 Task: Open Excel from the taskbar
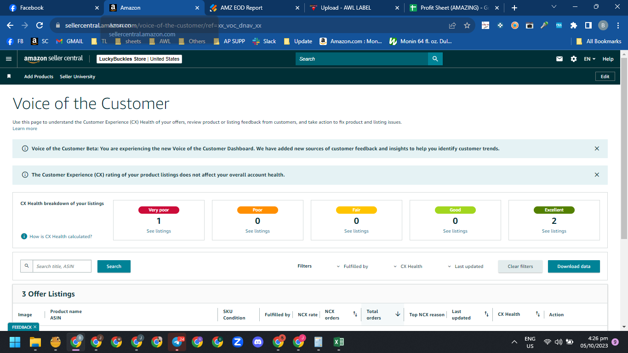[x=339, y=342]
